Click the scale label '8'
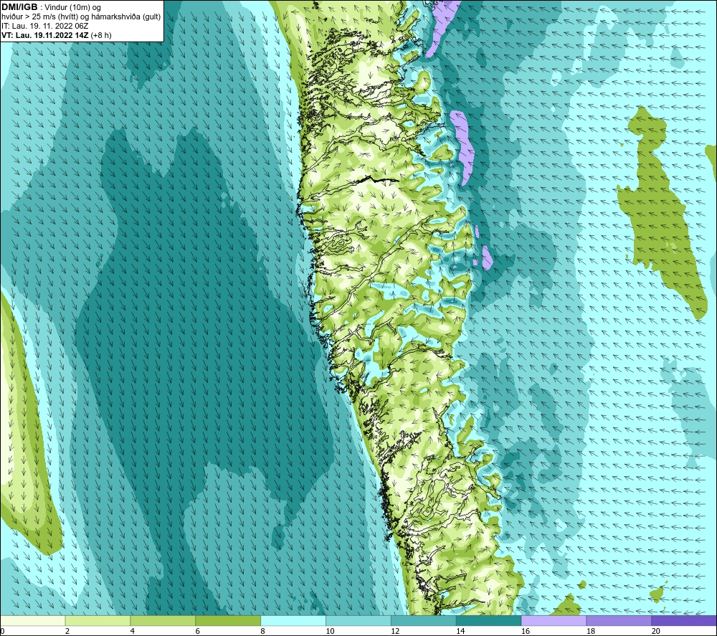717x636 pixels. [x=262, y=631]
